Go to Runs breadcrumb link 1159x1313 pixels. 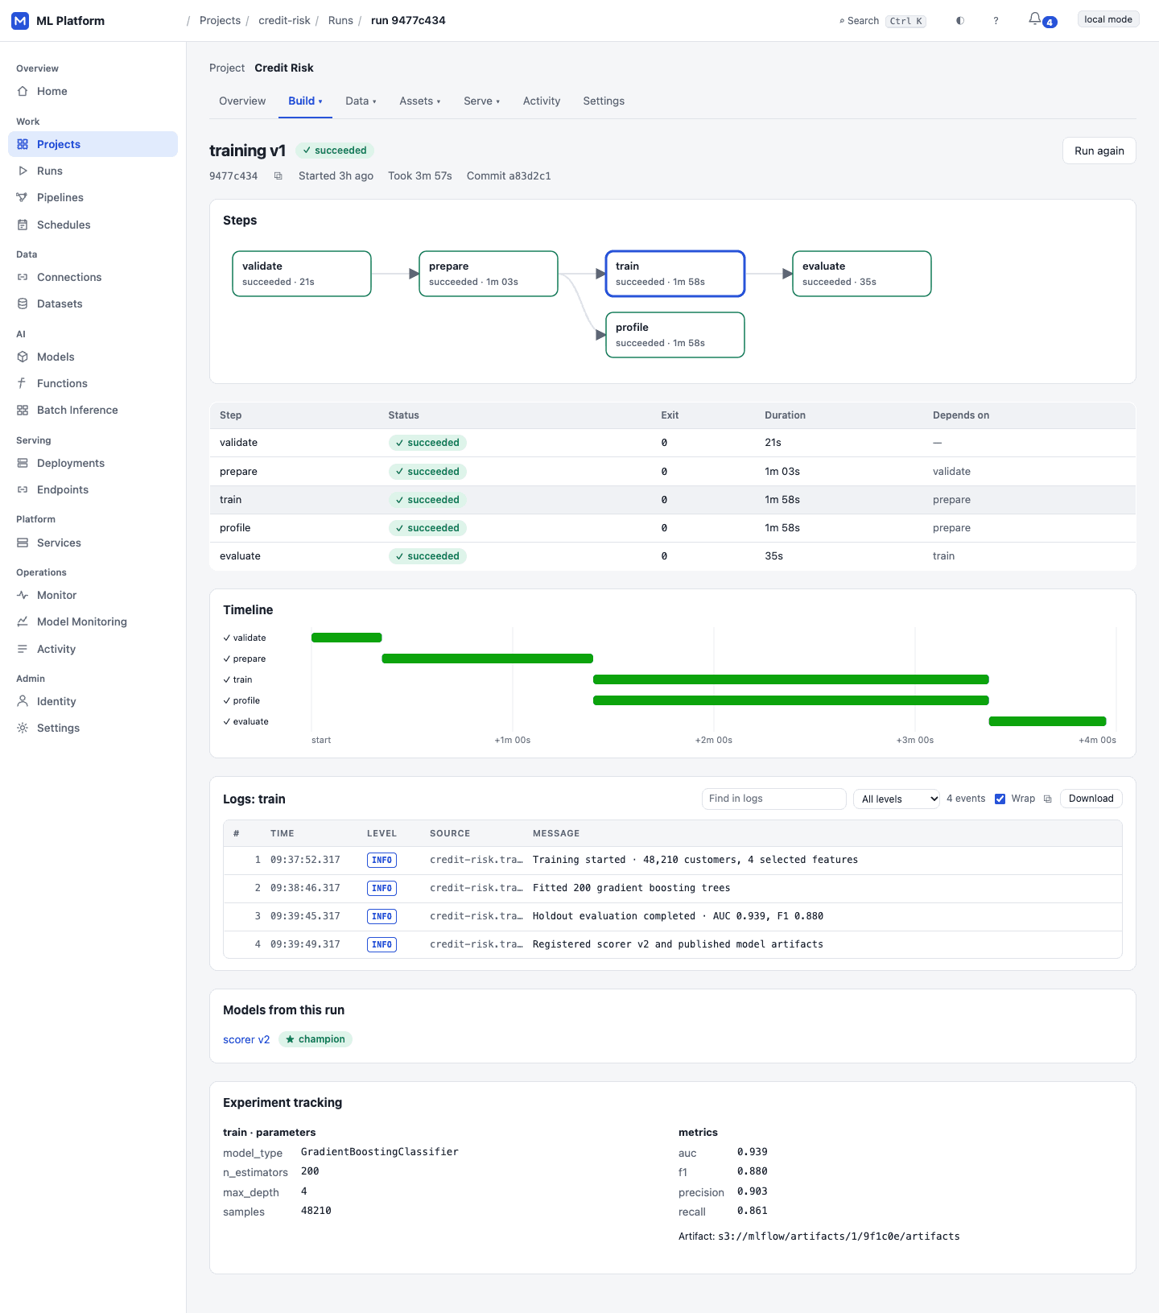pos(340,21)
